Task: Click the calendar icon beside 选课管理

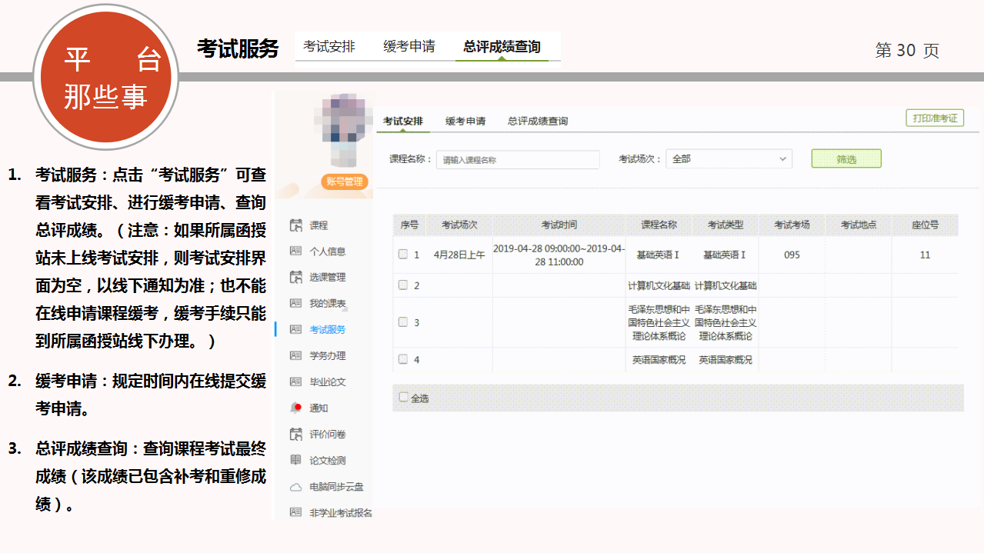Action: [295, 278]
